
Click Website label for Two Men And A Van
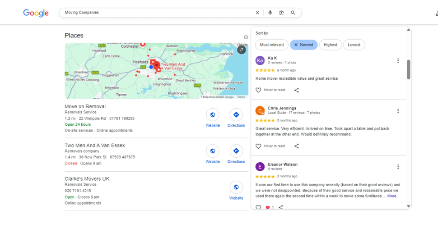tap(213, 162)
